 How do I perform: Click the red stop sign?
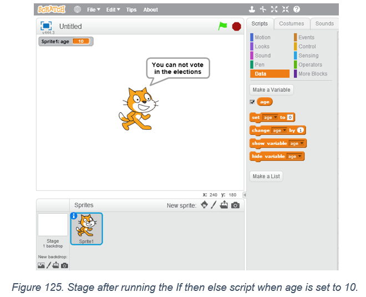click(x=236, y=27)
